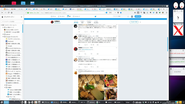Screen dimensions: 185x104
Task: Open the ホーム item in Twitter nav
Action: point(53,16)
